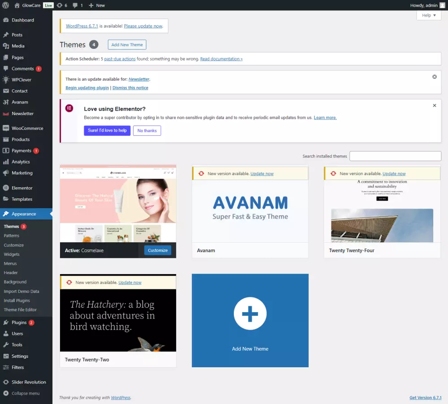The height and width of the screenshot is (404, 448).
Task: Click the Newsletter plugin link in notice
Action: (x=139, y=79)
